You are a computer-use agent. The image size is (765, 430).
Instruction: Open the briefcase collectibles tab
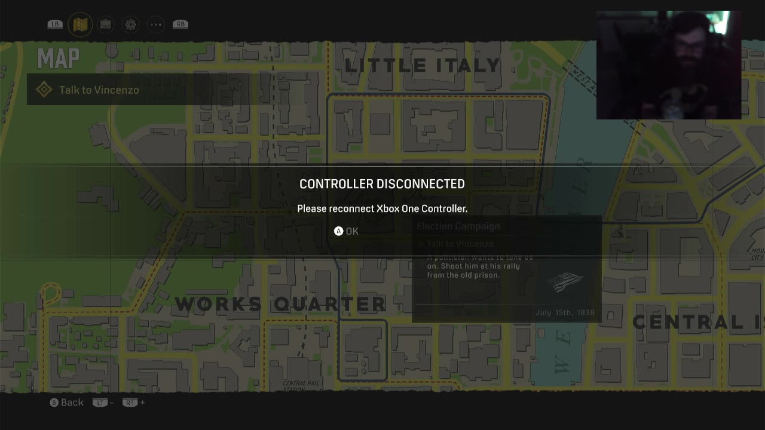pyautogui.click(x=106, y=24)
